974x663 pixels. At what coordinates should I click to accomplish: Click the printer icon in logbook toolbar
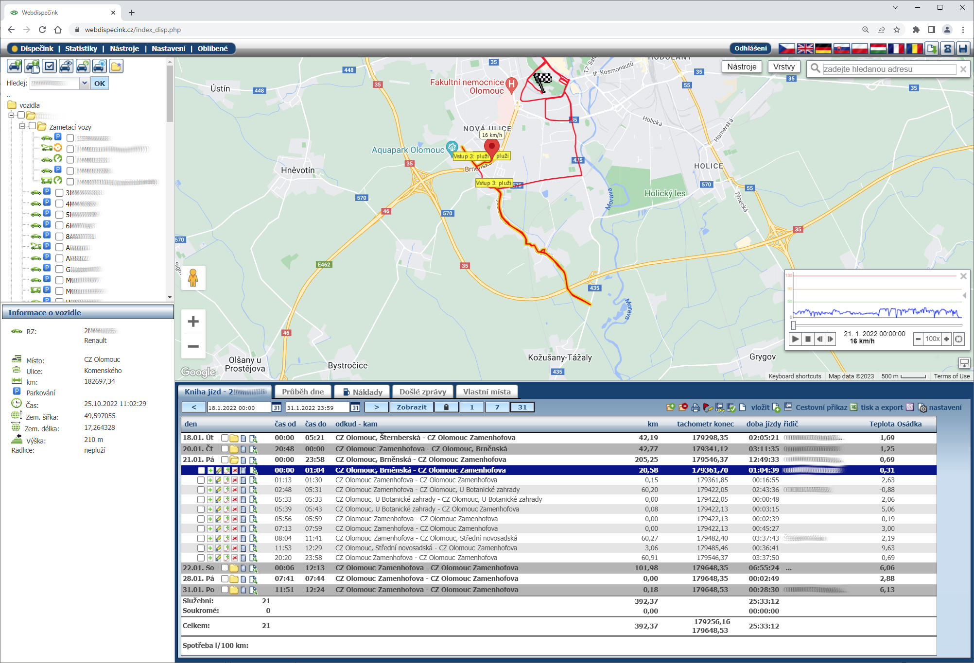695,408
